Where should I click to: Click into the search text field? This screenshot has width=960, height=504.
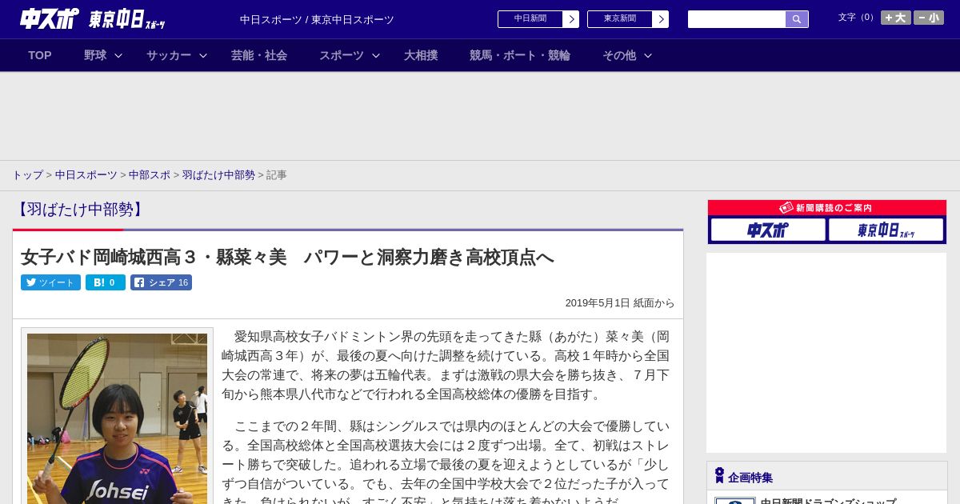point(736,19)
